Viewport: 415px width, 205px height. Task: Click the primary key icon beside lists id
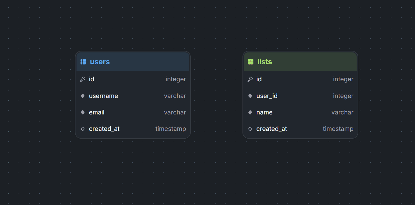coord(250,79)
